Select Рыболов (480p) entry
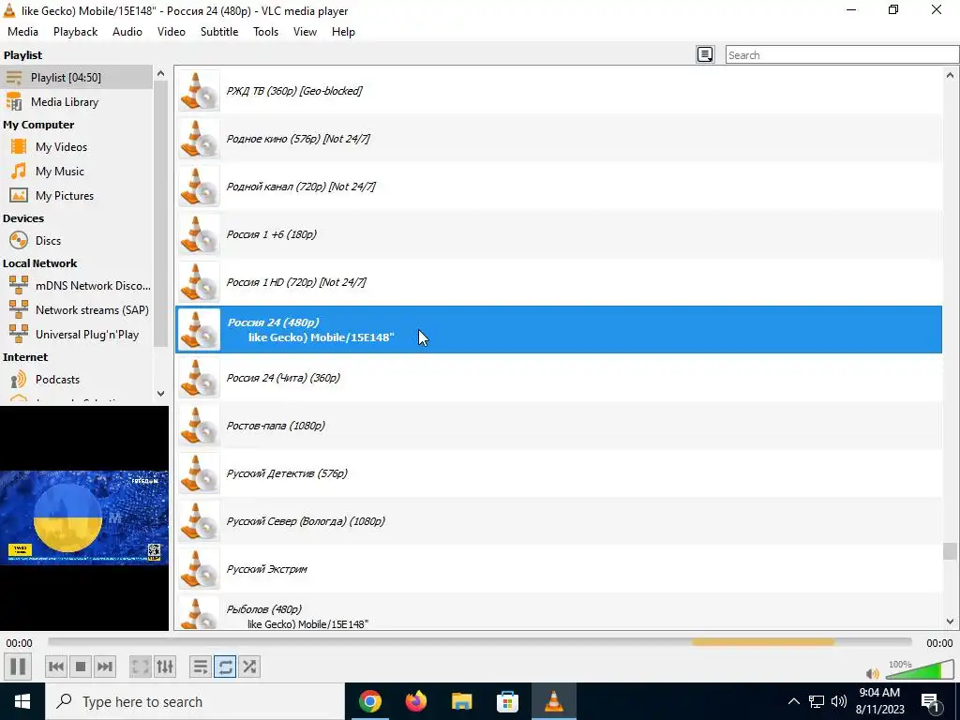Viewport: 960px width, 720px height. [559, 611]
